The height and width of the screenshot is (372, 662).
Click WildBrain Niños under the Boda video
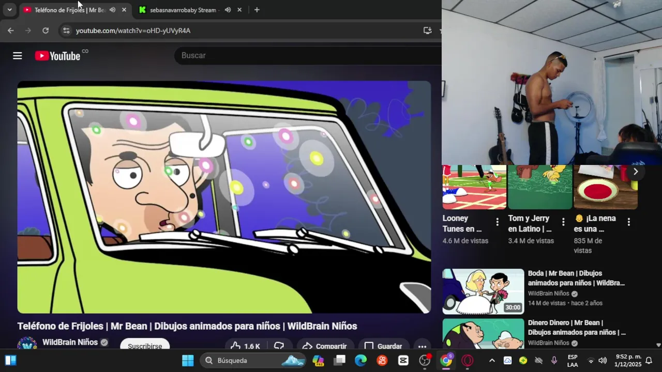click(x=548, y=293)
